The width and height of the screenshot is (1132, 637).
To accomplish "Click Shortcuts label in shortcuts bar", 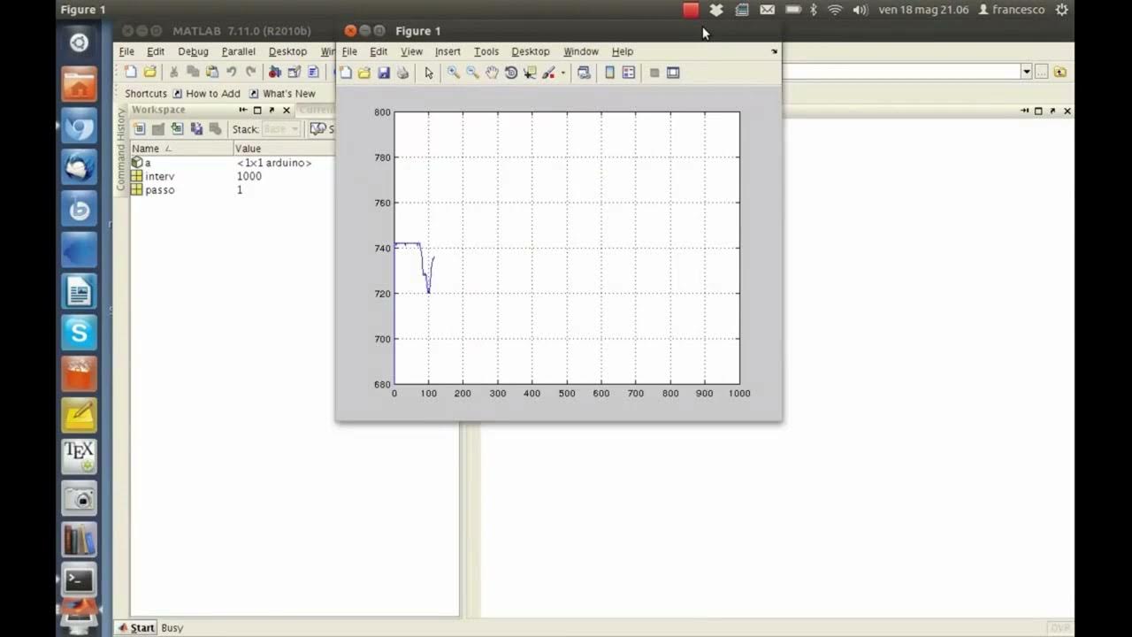I will pyautogui.click(x=146, y=93).
